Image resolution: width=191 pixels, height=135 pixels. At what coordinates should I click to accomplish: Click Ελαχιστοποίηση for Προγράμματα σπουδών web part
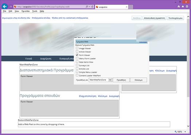coord(87,96)
